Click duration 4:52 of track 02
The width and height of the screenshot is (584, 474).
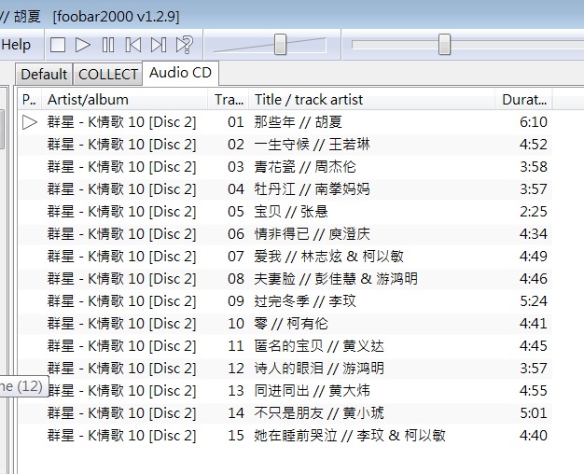point(534,145)
